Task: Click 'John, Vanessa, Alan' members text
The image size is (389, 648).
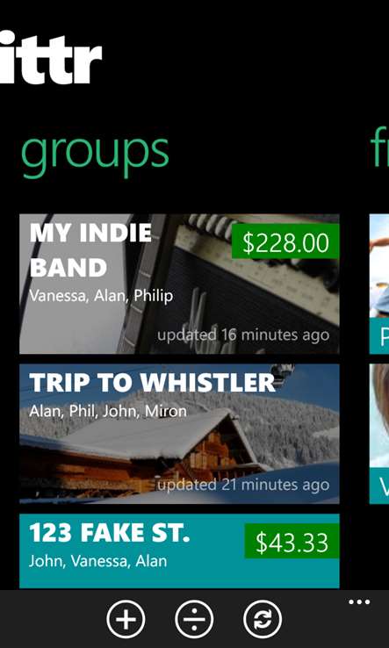Action: (98, 561)
